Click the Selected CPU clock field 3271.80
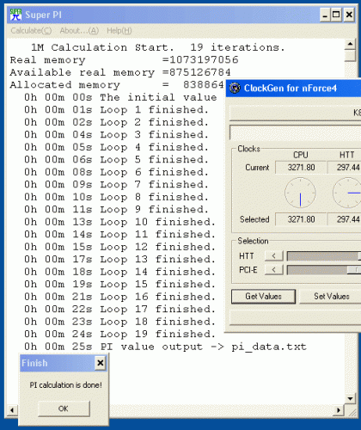 [301, 219]
